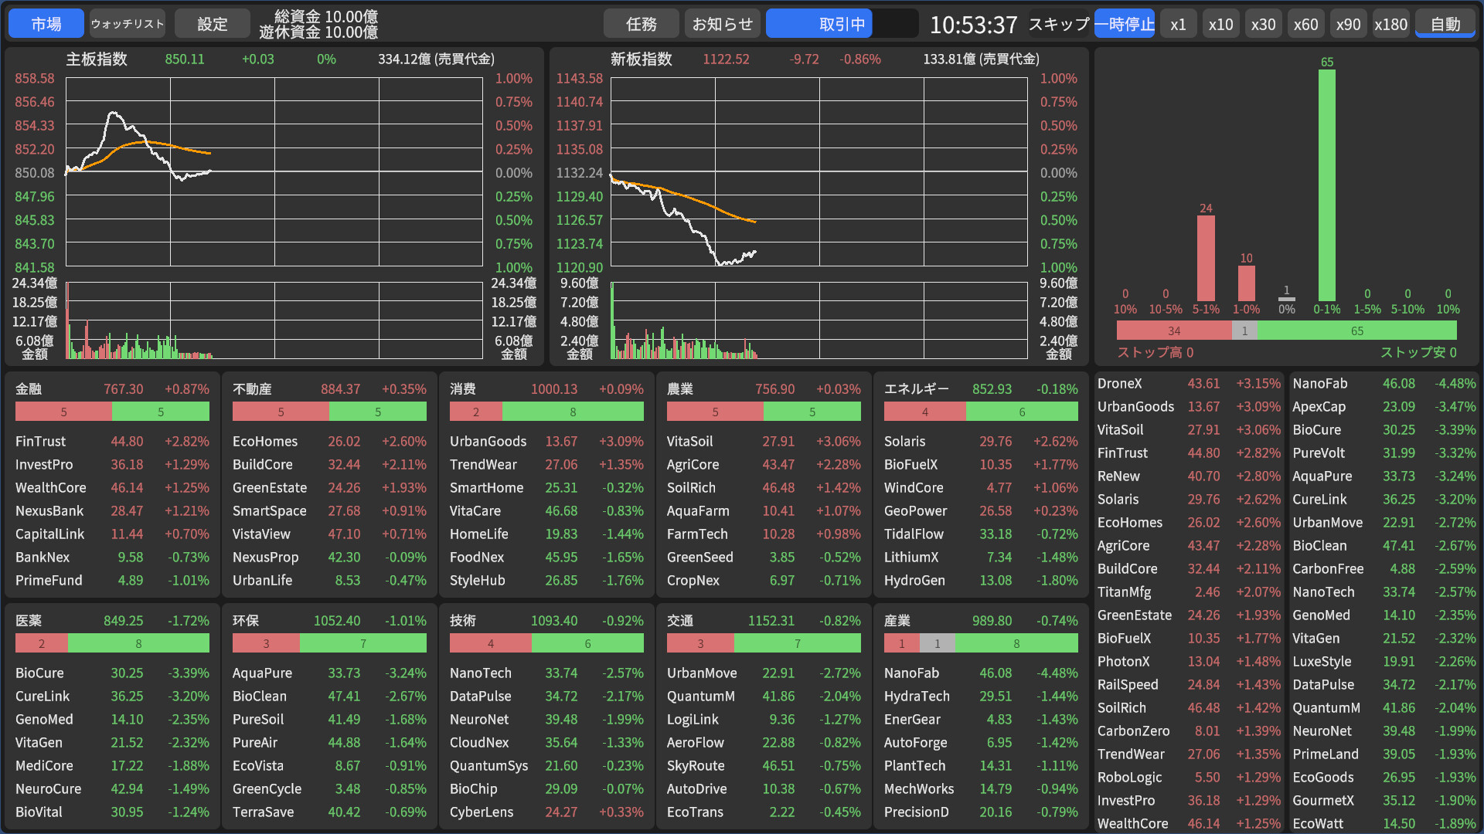Set simulation speed to x180
1484x834 pixels.
1390,24
